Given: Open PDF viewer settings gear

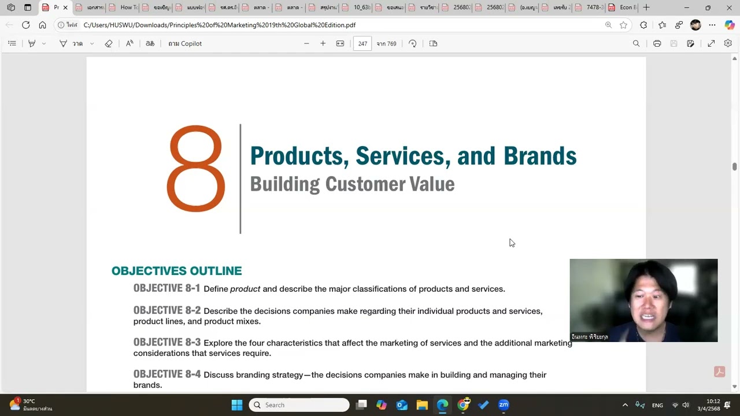Looking at the screenshot, I should pos(728,43).
